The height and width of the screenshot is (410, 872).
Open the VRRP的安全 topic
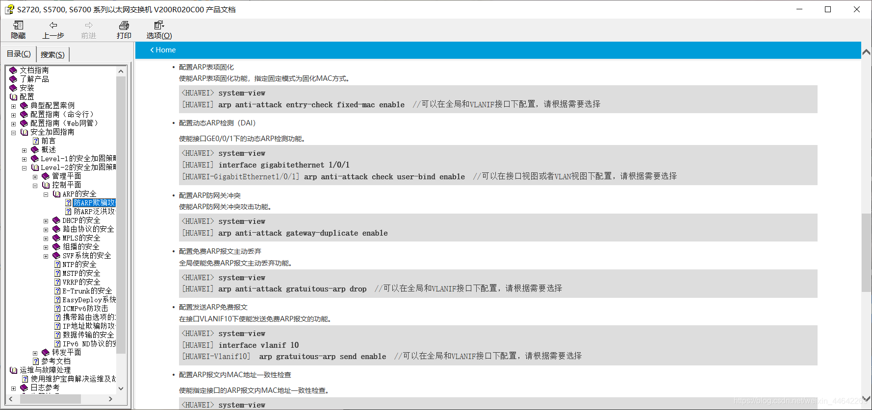coord(81,282)
